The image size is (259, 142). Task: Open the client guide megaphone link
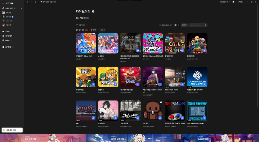pyautogui.click(x=48, y=2)
